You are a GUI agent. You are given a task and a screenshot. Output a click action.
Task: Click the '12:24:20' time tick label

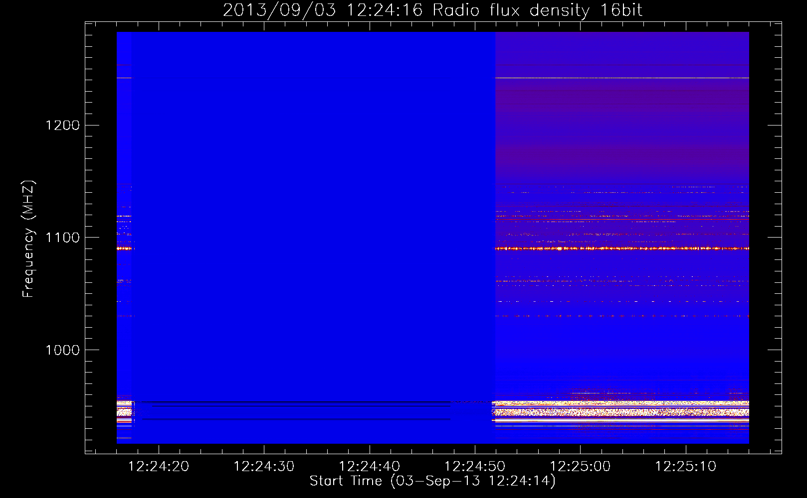[x=159, y=467]
